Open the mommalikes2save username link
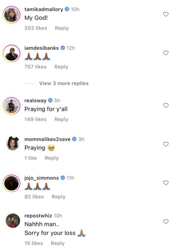This screenshot has width=178, height=248. 47,139
